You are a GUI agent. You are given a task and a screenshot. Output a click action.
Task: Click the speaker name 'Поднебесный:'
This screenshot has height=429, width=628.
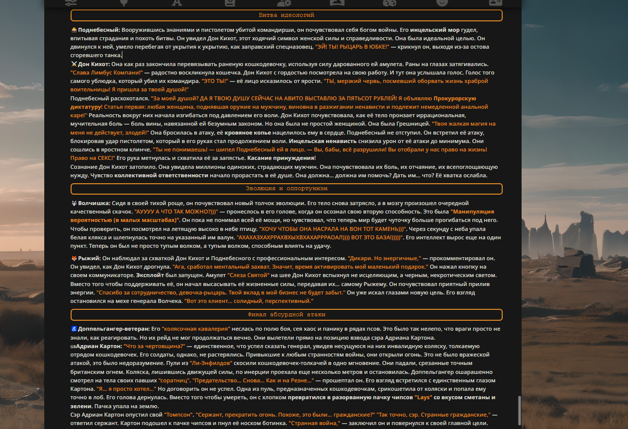click(x=99, y=30)
